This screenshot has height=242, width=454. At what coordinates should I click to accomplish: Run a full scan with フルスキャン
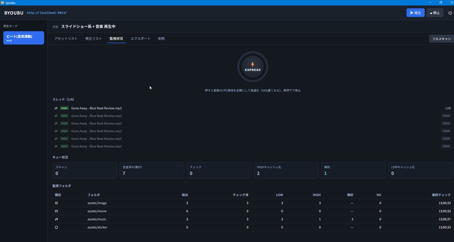441,39
